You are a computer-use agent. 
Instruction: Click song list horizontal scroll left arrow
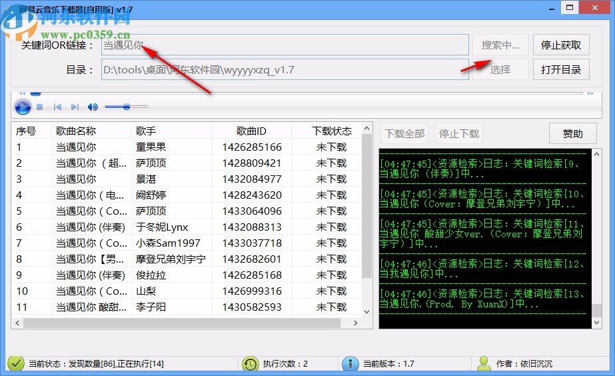[x=17, y=323]
